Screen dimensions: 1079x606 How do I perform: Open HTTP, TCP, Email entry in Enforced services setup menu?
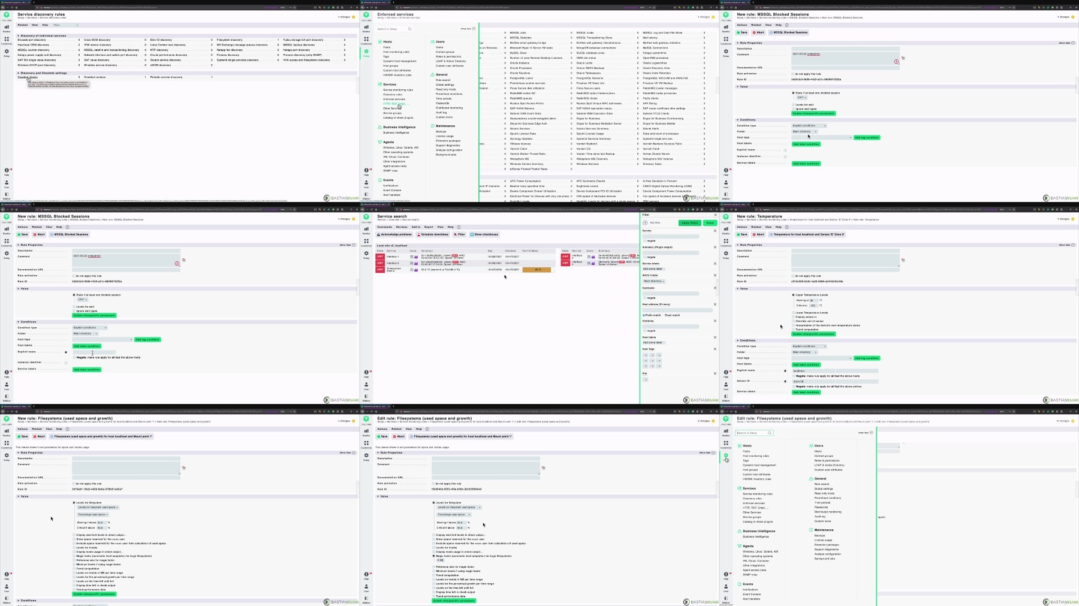[395, 104]
